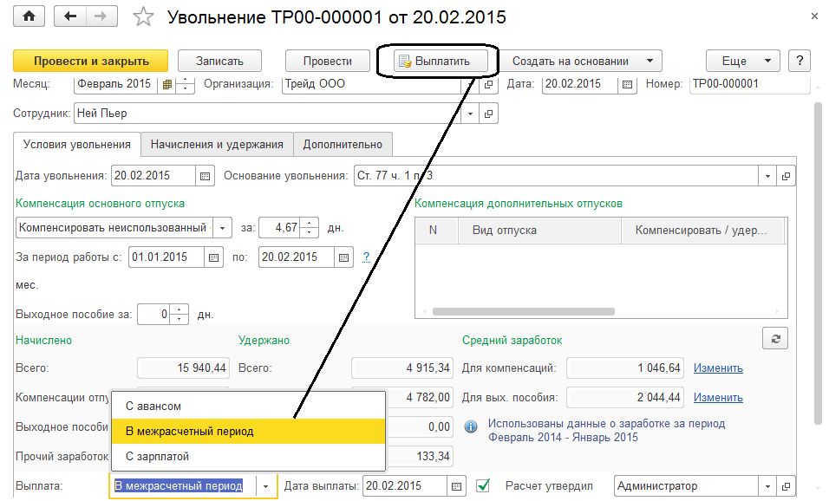Open Основание увольнения record icon
The height and width of the screenshot is (501, 829).
787,176
